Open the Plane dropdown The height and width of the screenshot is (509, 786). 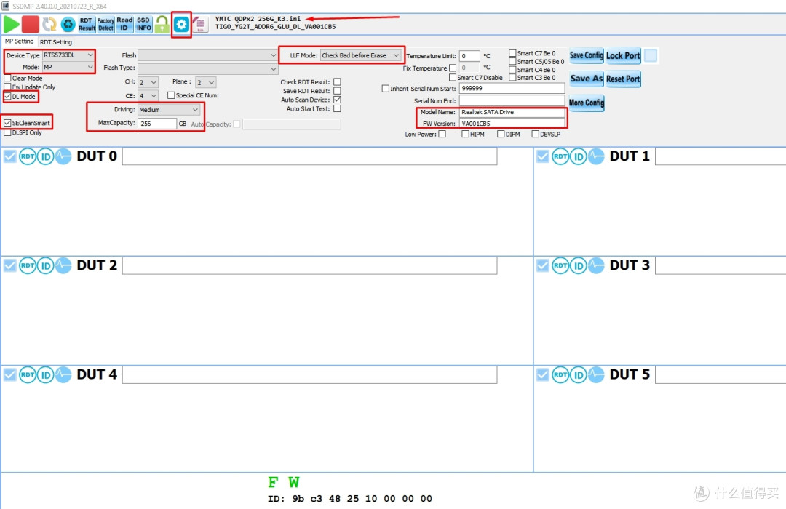[x=205, y=82]
